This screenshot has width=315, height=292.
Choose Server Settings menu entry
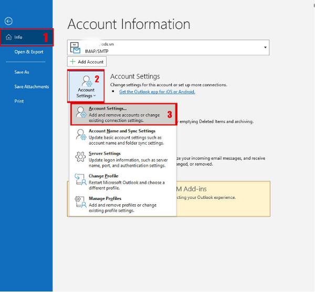tap(123, 159)
